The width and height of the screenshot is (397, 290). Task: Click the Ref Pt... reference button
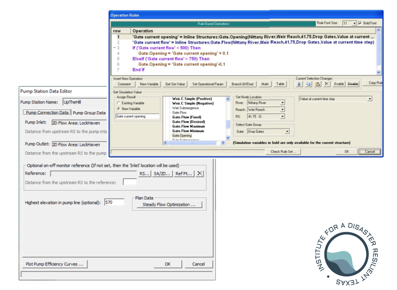point(184,173)
